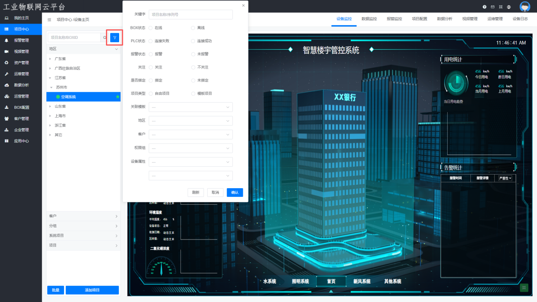Open 报警管理 in the left sidebar

click(x=21, y=41)
